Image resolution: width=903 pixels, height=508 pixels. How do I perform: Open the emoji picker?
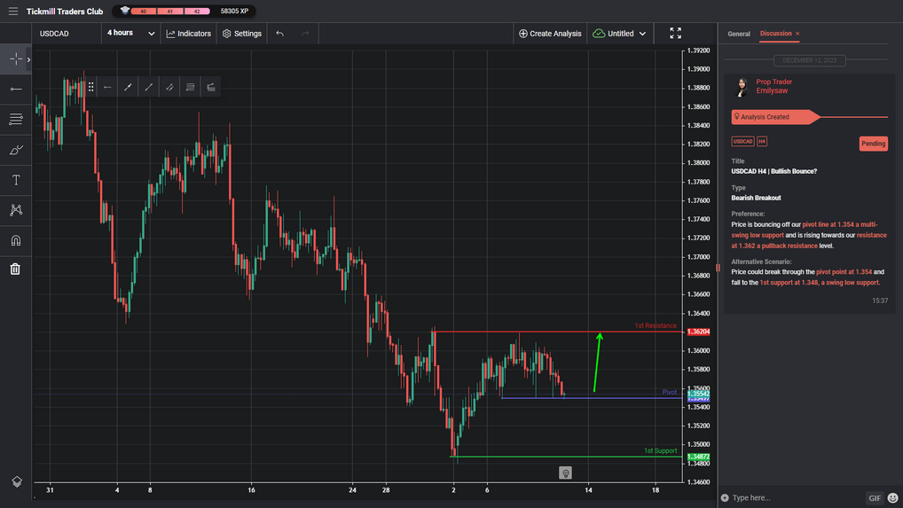tap(892, 497)
